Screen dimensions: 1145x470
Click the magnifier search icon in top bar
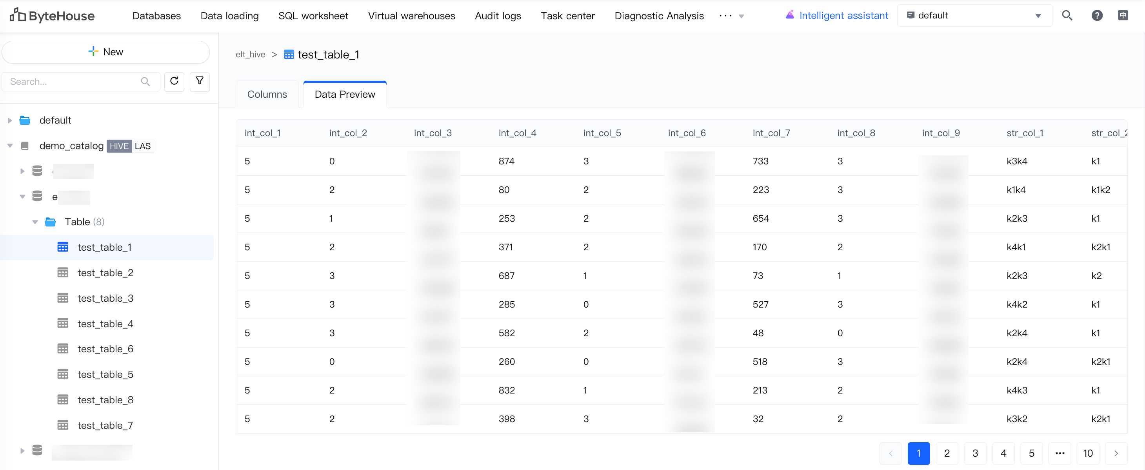pyautogui.click(x=1067, y=16)
